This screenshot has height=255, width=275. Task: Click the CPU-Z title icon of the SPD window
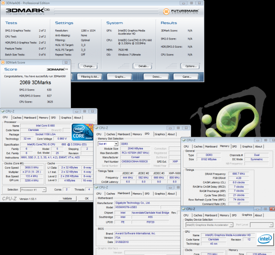(x=96, y=128)
